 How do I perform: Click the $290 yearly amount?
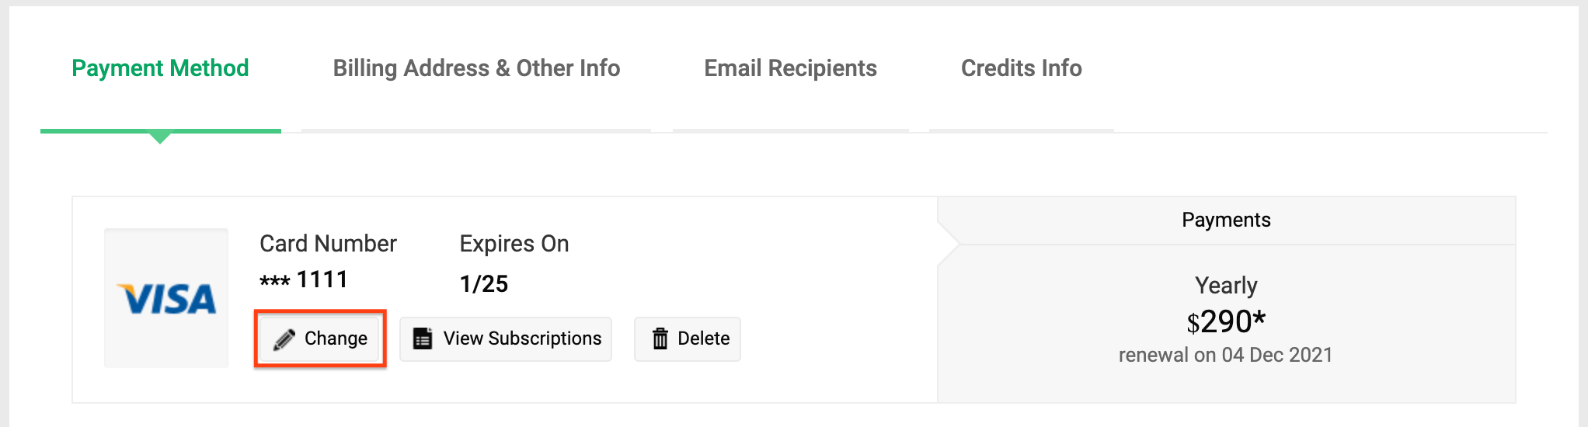click(x=1226, y=321)
